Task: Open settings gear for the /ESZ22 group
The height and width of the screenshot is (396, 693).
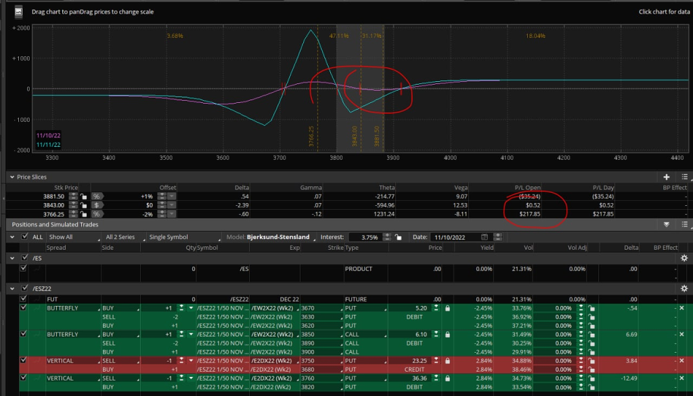Action: click(684, 288)
